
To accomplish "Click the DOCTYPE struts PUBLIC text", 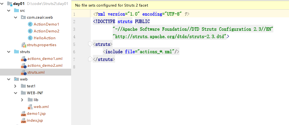I will point(121,22).
